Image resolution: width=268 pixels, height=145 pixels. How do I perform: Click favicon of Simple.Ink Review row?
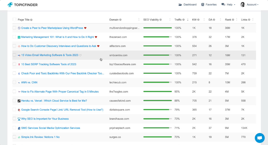[x=19, y=137]
